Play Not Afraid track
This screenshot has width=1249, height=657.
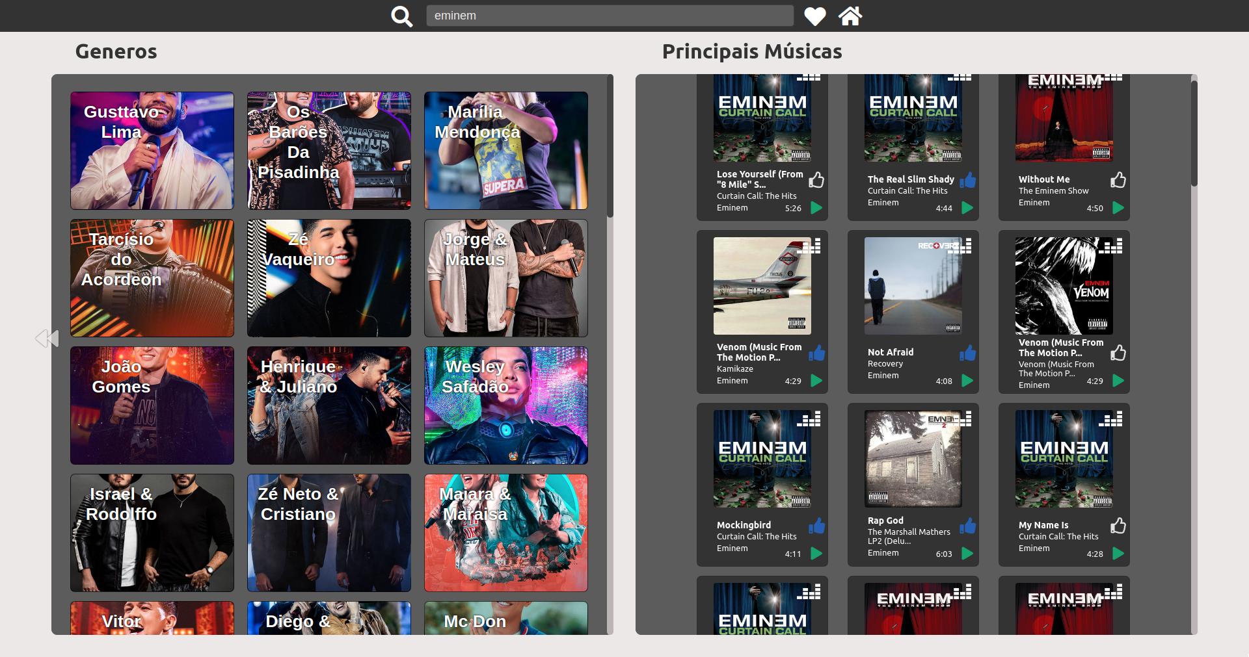967,381
